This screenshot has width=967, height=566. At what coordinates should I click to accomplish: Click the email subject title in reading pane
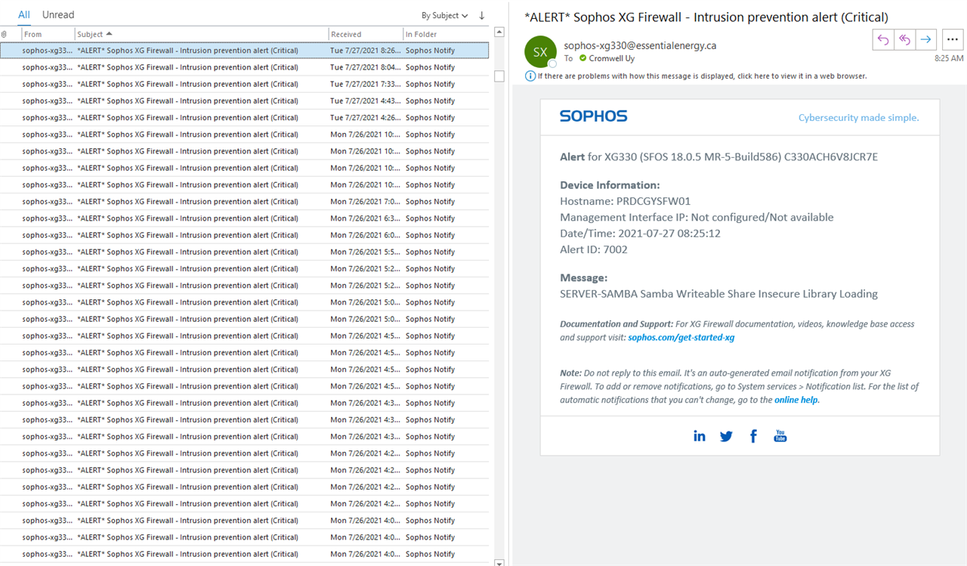(x=706, y=17)
